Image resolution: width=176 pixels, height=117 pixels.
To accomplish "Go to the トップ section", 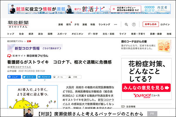I will (x=11, y=34).
